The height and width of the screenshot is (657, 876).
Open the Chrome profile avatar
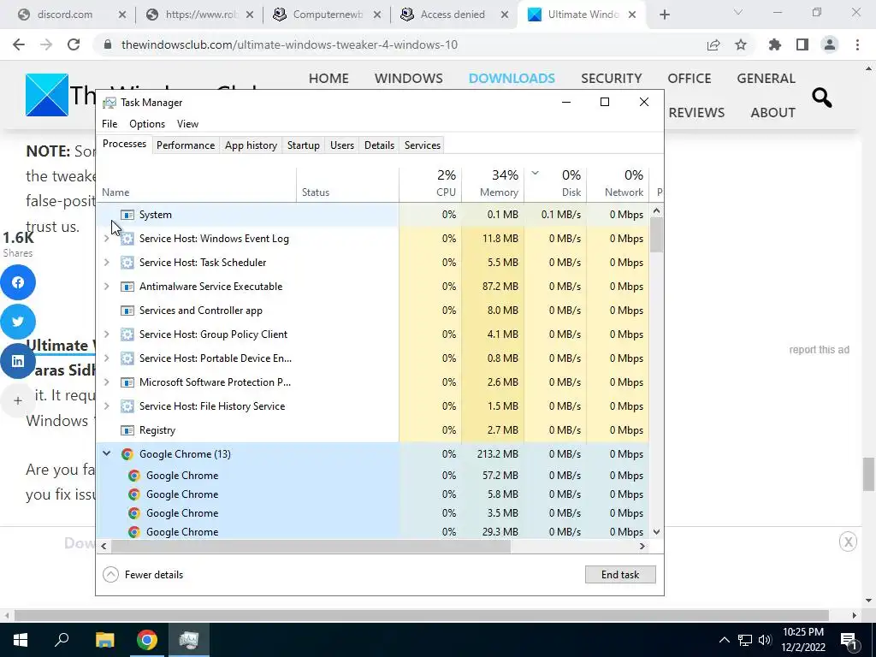(830, 44)
